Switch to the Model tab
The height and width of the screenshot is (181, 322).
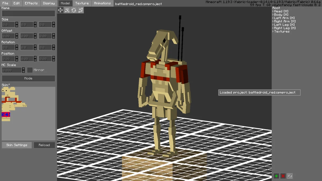[x=65, y=3]
